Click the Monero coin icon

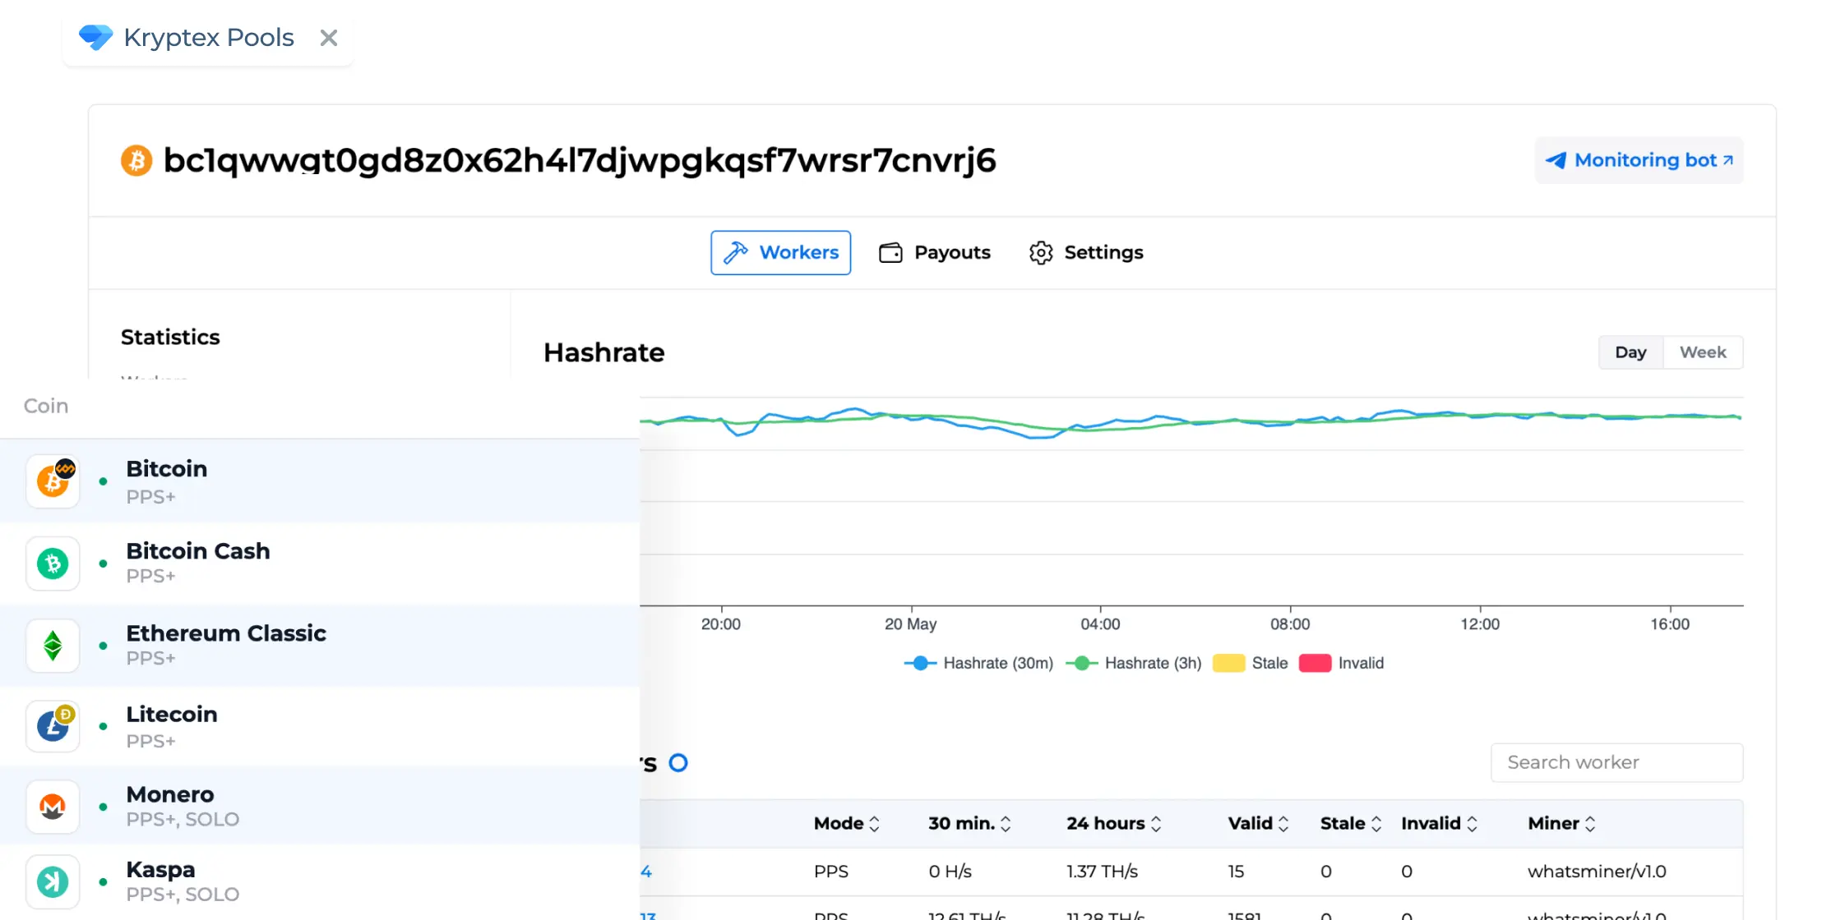pos(53,806)
